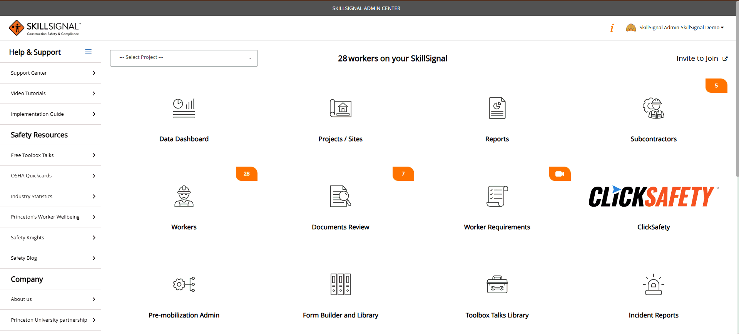739x334 pixels.
Task: Open the SkillSignal Admin user menu
Action: pos(682,28)
